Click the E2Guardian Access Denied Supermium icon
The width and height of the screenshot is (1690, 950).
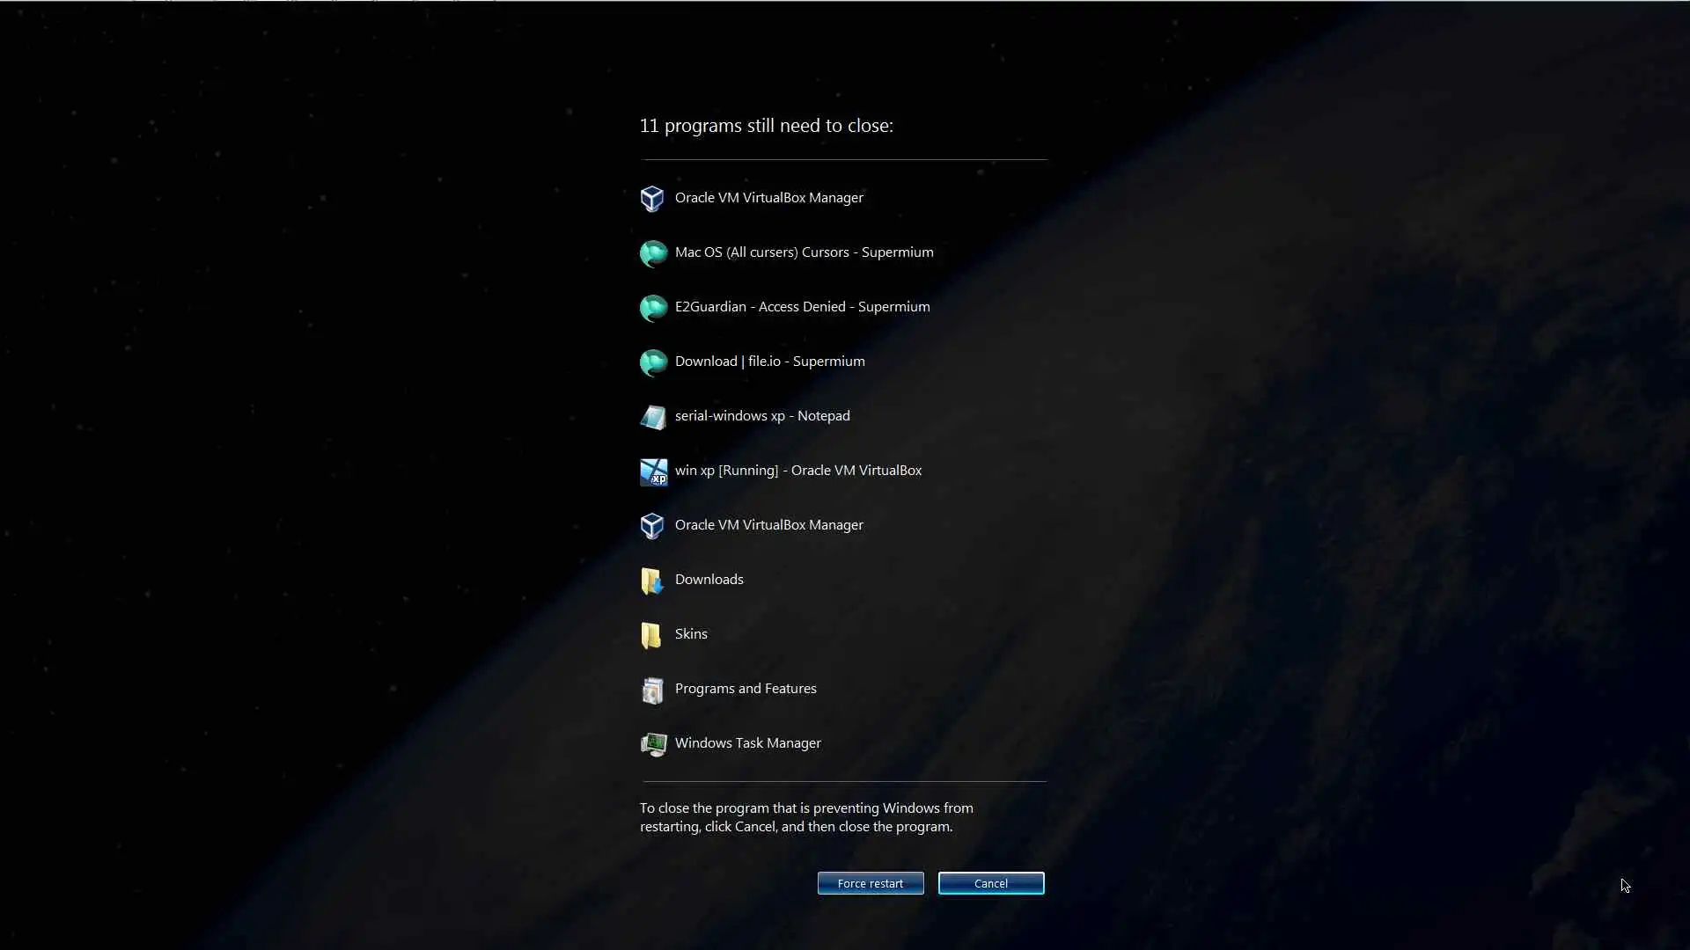coord(652,308)
